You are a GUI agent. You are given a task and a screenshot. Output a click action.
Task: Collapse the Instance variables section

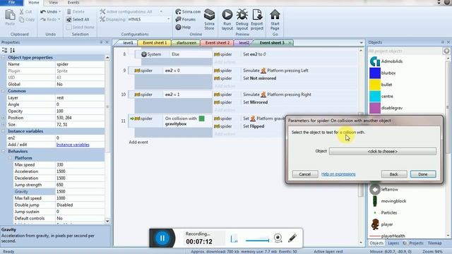4,131
